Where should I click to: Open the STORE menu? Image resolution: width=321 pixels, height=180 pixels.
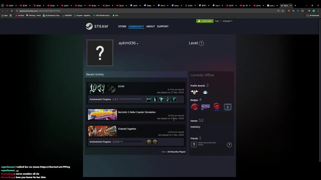(x=122, y=26)
